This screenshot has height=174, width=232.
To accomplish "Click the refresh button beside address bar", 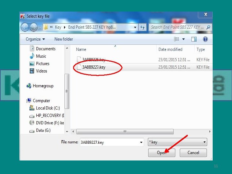I will [142, 27].
